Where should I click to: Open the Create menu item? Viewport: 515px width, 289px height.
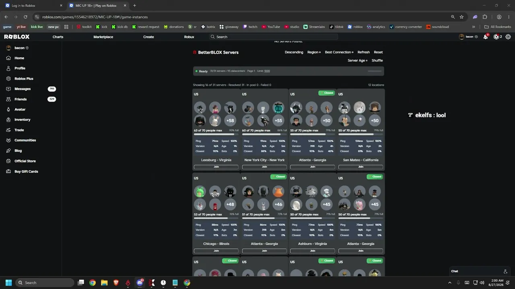pos(148,37)
